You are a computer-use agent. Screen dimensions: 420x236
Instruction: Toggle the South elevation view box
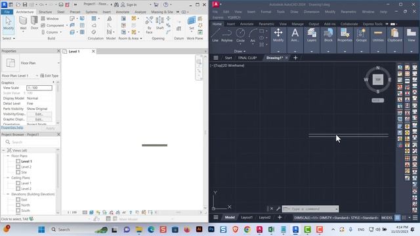tap(18, 210)
